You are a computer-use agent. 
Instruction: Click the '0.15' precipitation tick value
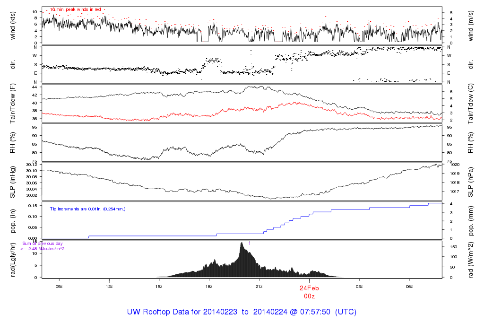33,206
